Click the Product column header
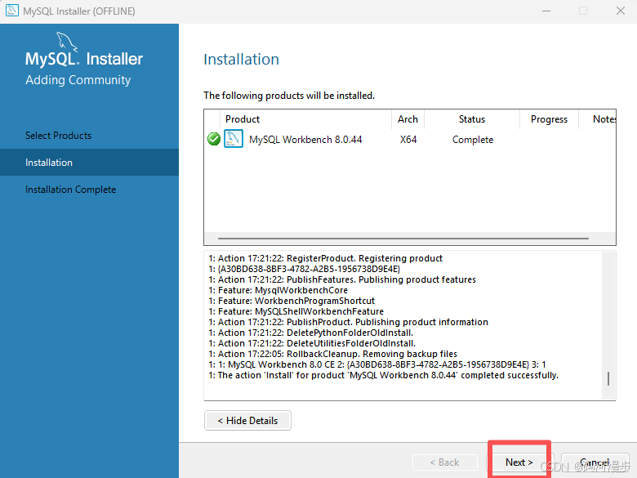The width and height of the screenshot is (637, 478). point(305,119)
